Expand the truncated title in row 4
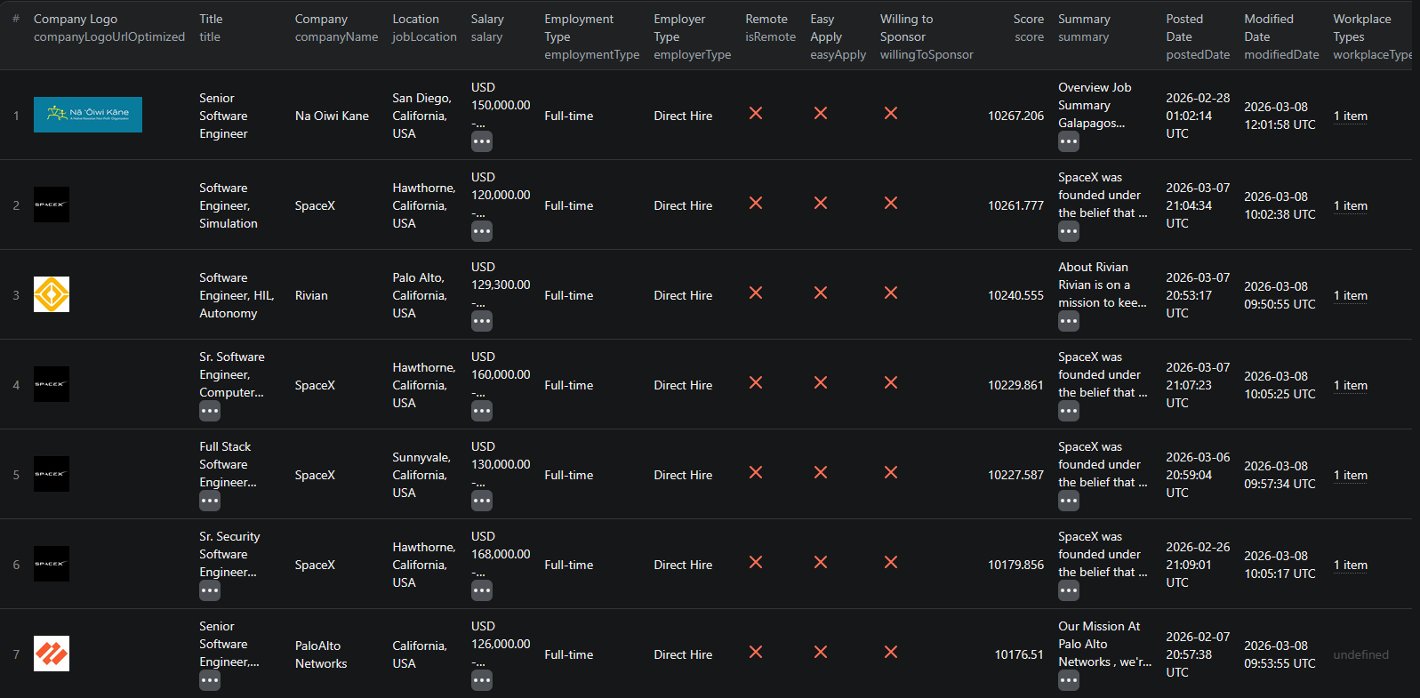Image resolution: width=1420 pixels, height=698 pixels. tap(210, 411)
